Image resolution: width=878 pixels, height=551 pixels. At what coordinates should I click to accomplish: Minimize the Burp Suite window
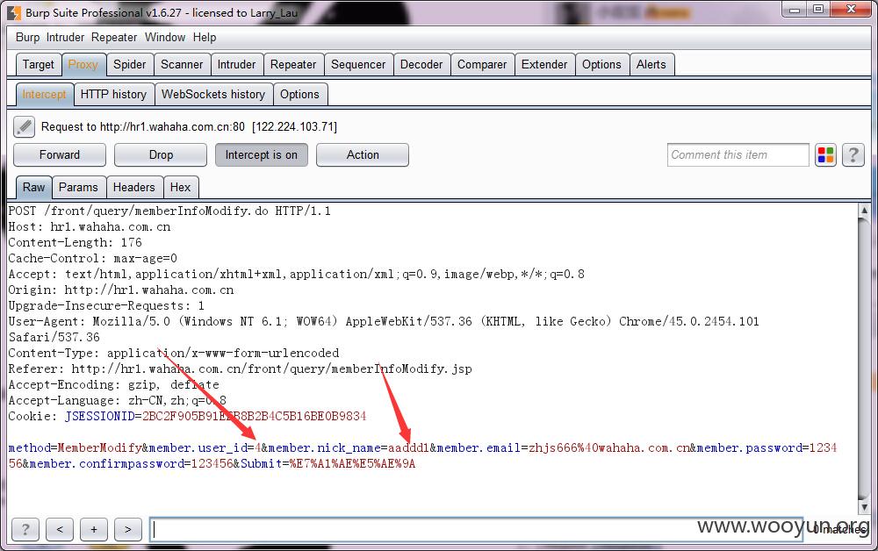pos(794,10)
